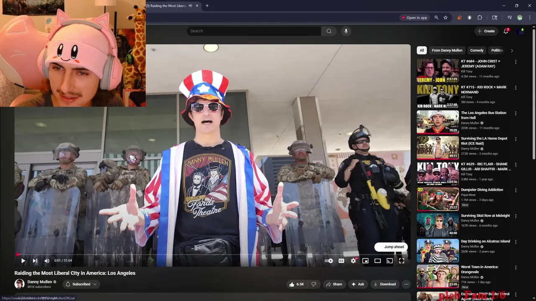The height and width of the screenshot is (301, 536).
Task: Search with your voice microphone
Action: (x=346, y=31)
